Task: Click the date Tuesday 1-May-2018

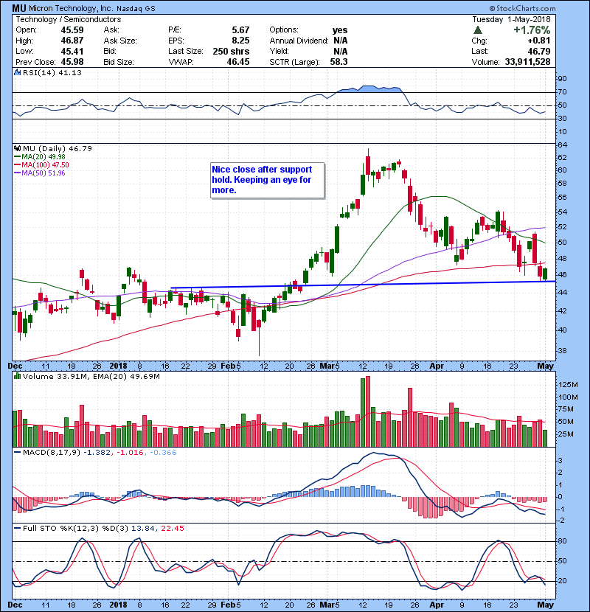Action: pos(511,19)
